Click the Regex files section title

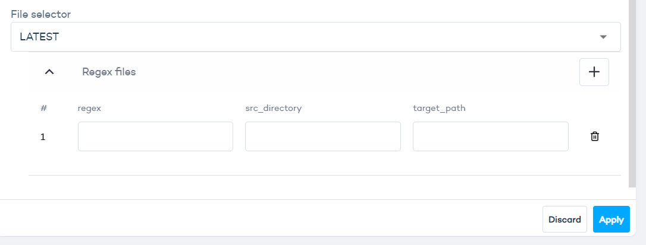pos(109,72)
